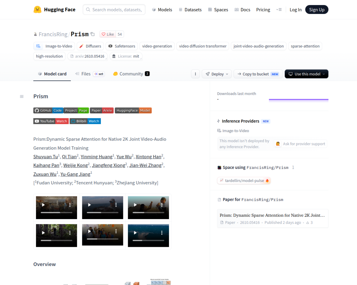The image size is (357, 285).
Task: Play the top-middle video in the grid
Action: point(89,205)
